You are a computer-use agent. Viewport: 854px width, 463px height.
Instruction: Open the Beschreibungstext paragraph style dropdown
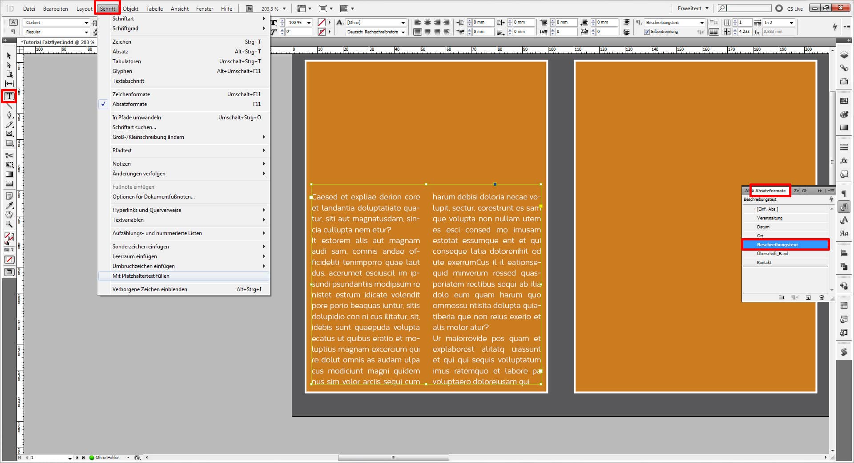pos(702,23)
